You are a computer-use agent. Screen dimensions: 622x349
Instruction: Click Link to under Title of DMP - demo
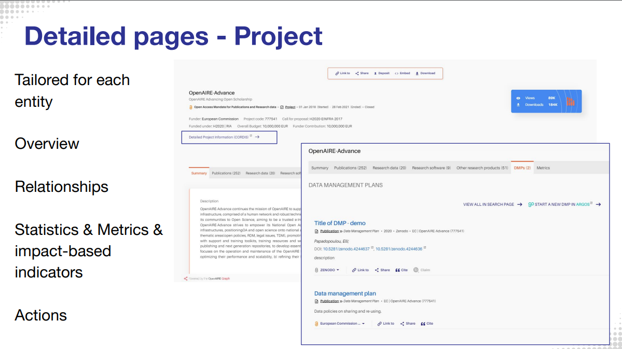(x=360, y=270)
